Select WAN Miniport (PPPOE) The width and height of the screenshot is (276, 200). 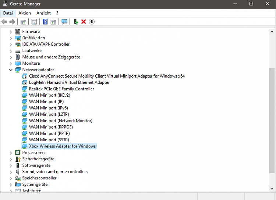coord(51,127)
